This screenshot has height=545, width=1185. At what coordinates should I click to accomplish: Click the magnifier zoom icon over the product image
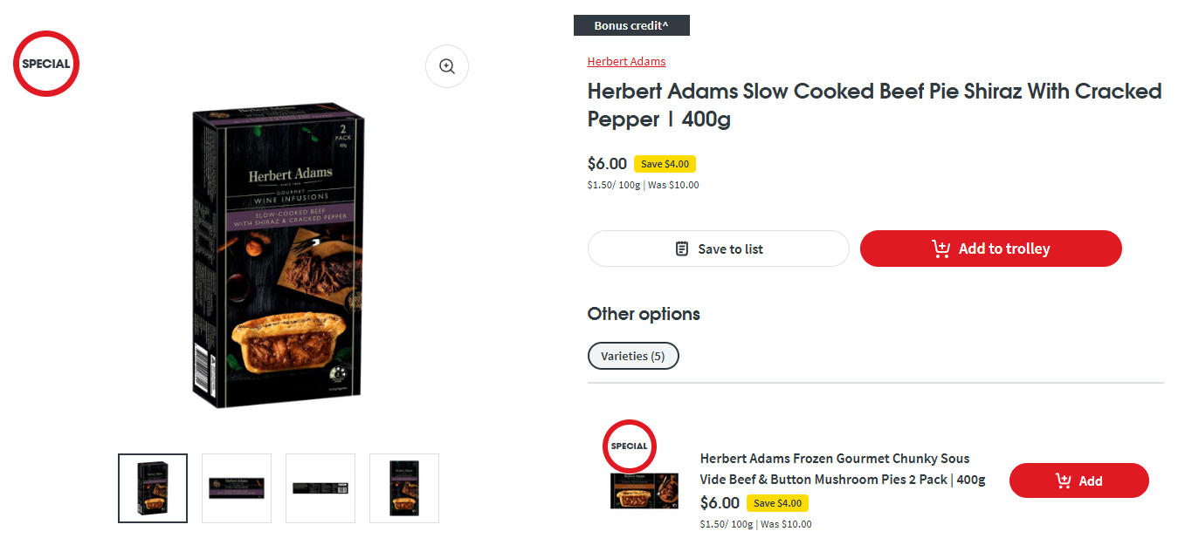click(447, 66)
